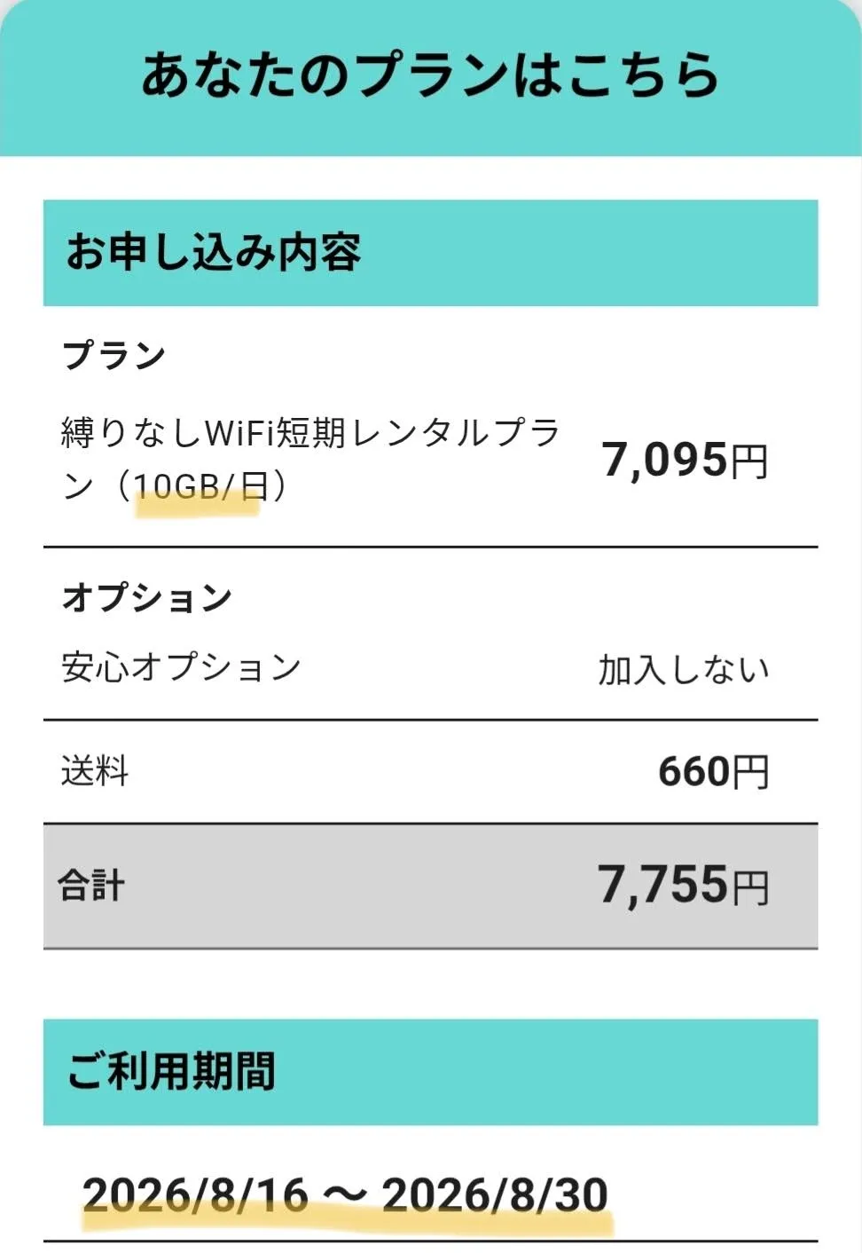Click the 2026/8/30 end date
Screen dimensions: 862x1253
pyautogui.click(x=495, y=1194)
